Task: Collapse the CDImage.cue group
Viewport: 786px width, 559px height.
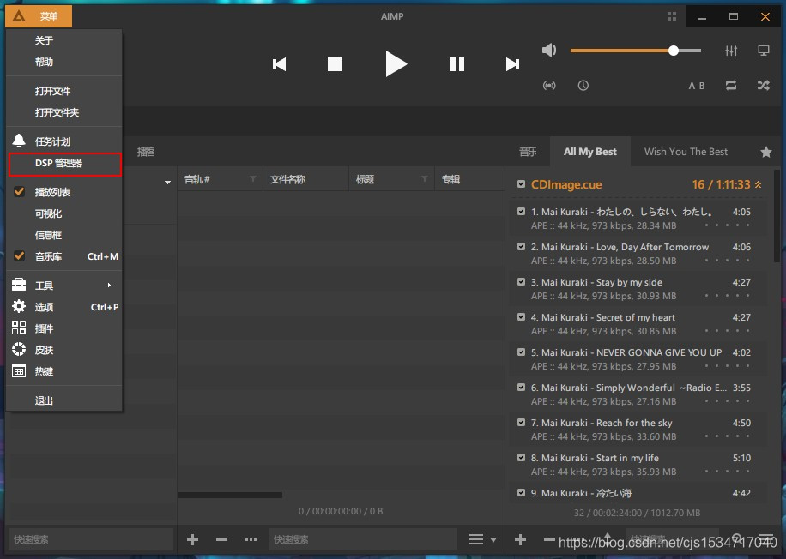Action: 758,185
